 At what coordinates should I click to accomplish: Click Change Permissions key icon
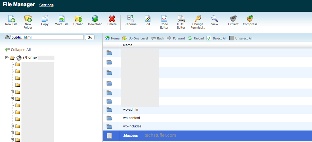(x=198, y=19)
